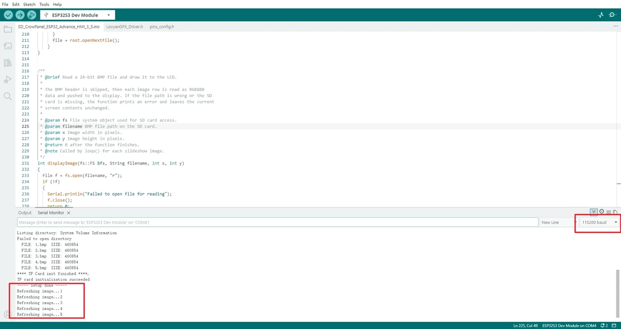Open the ESP32S3 Dev Module board selector

point(78,15)
